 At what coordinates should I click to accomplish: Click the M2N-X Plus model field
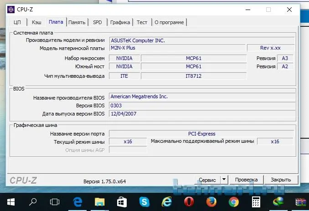pos(177,48)
